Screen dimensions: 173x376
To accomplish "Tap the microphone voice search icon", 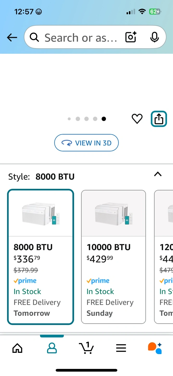I will (x=155, y=37).
